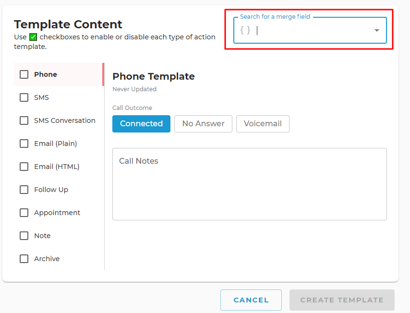Choose the No Answer call outcome
Screen dimensions: 410x313
click(x=203, y=124)
